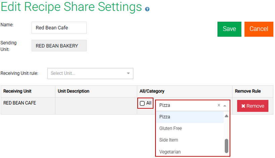This screenshot has width=275, height=158.
Task: Save the recipe share settings
Action: click(229, 29)
